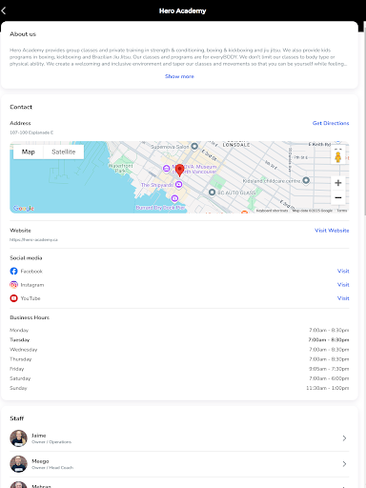Select Burrard Dry Dock Pier marker
The image size is (366, 488).
(174, 198)
